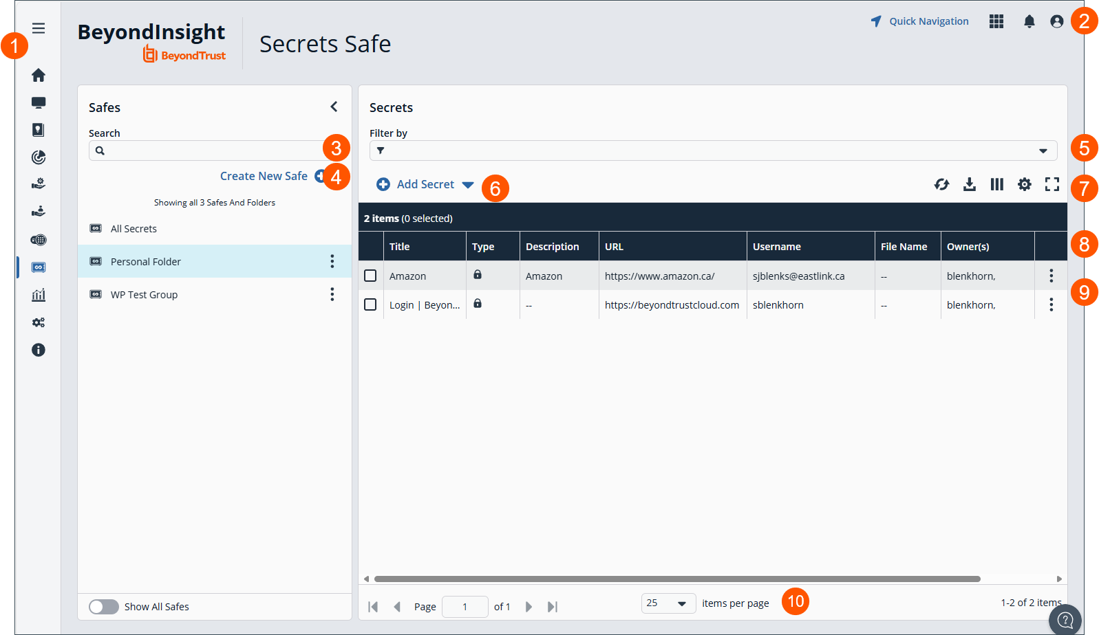Open items per page dropdown
Screen dimensions: 1099x635
point(669,603)
